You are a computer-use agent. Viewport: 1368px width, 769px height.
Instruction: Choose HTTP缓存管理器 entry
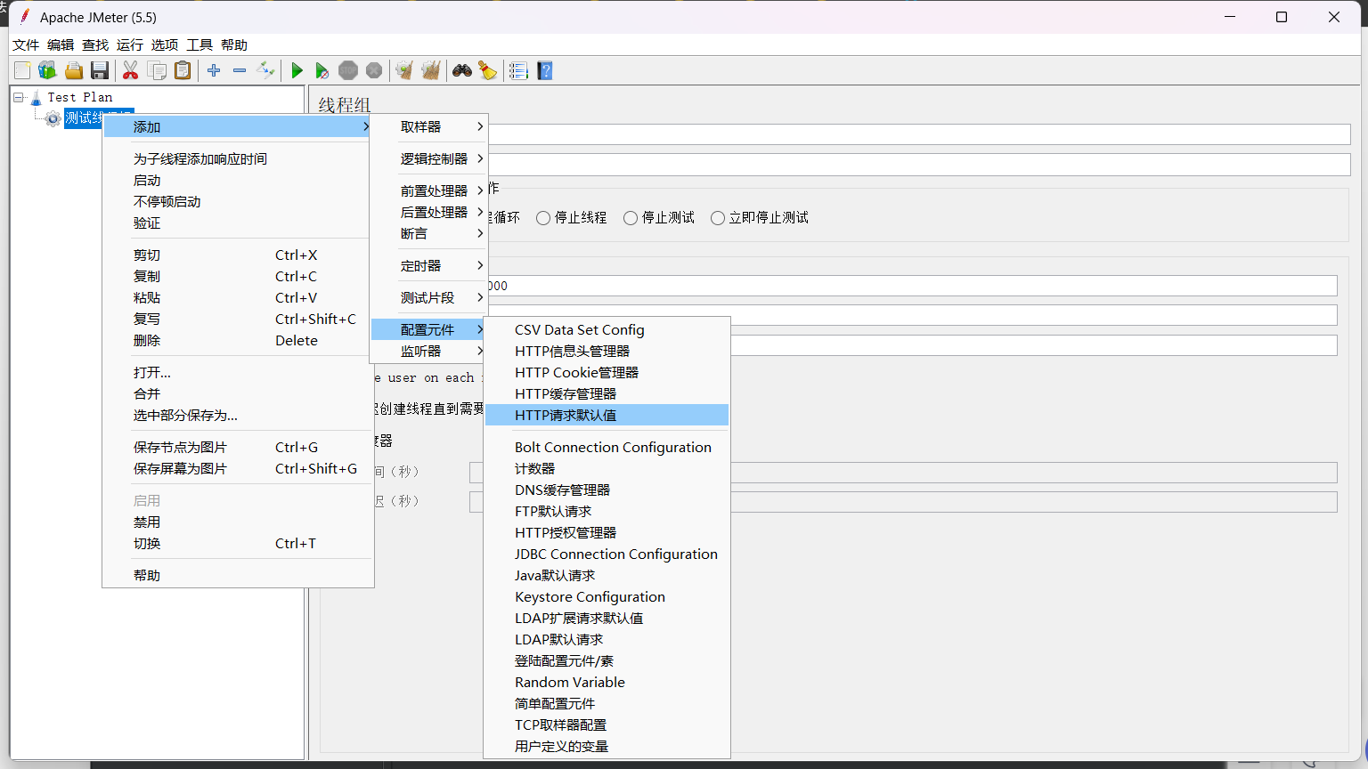(x=607, y=394)
